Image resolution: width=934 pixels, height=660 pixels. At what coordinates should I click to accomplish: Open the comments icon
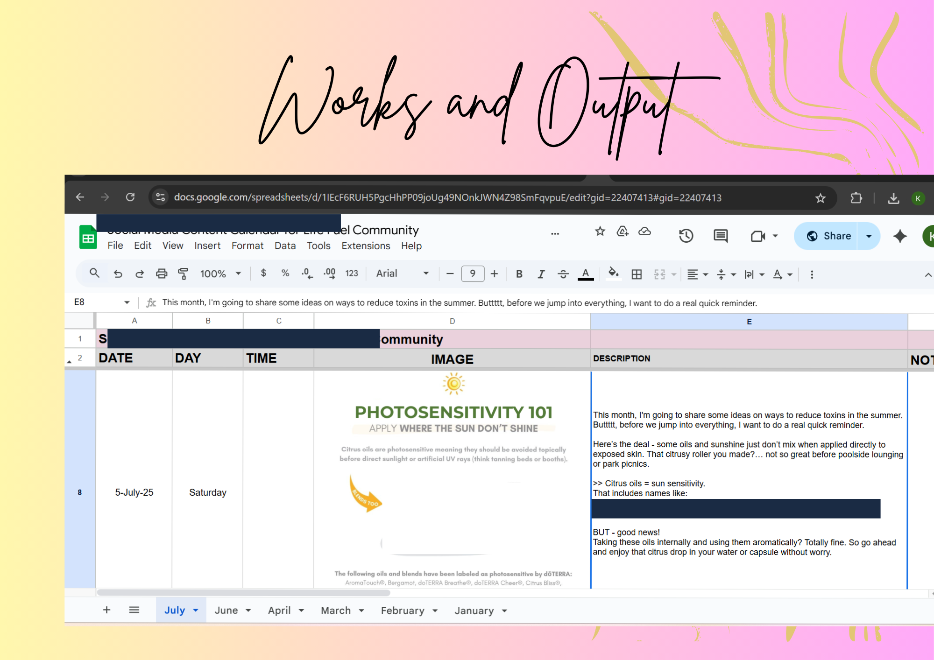(720, 236)
